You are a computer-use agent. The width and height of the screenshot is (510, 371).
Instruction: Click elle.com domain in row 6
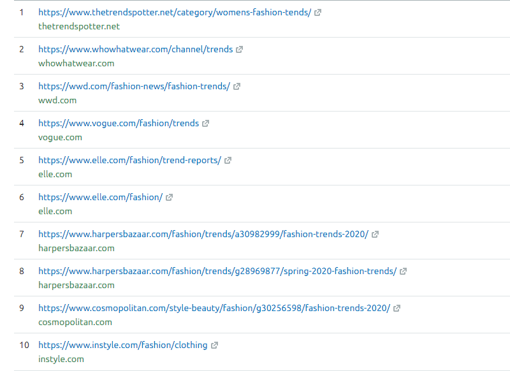tap(55, 212)
